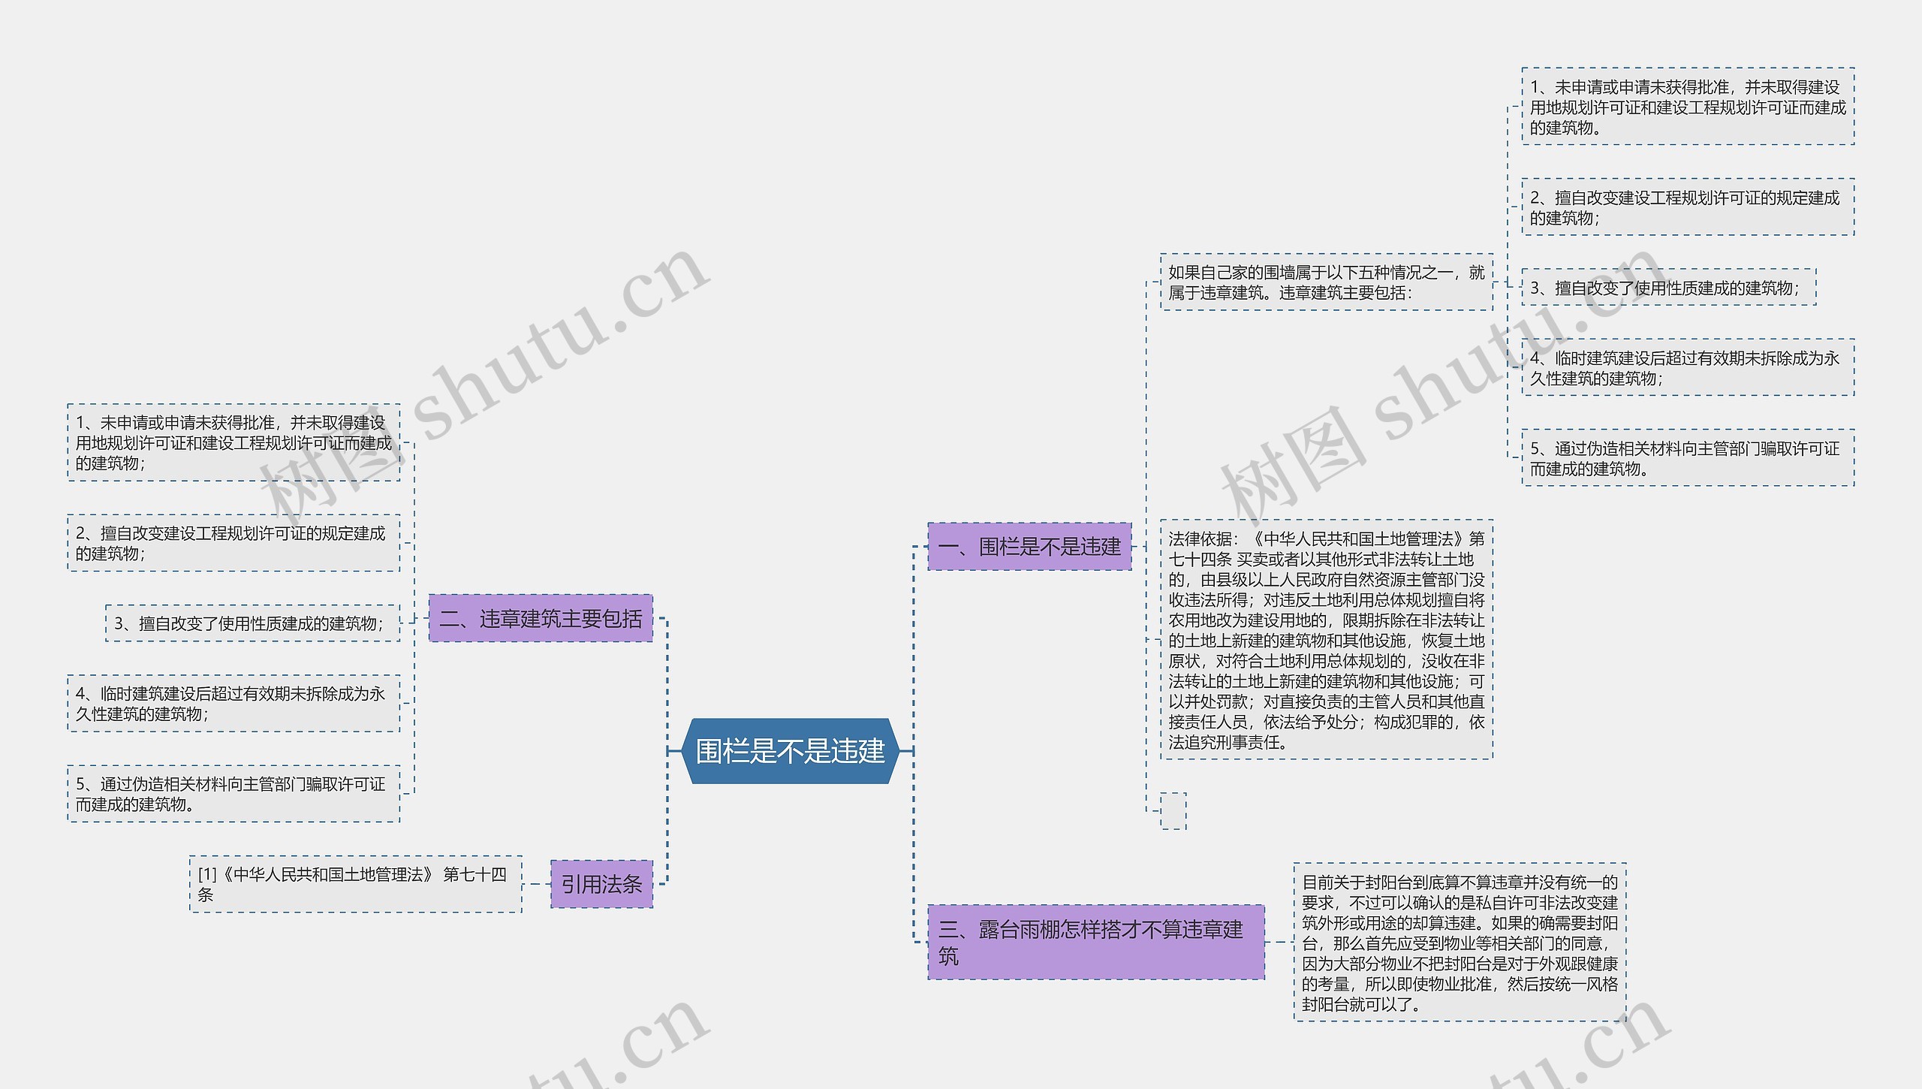This screenshot has width=1922, height=1089.
Task: Select the 引用法条 node
Action: [601, 884]
